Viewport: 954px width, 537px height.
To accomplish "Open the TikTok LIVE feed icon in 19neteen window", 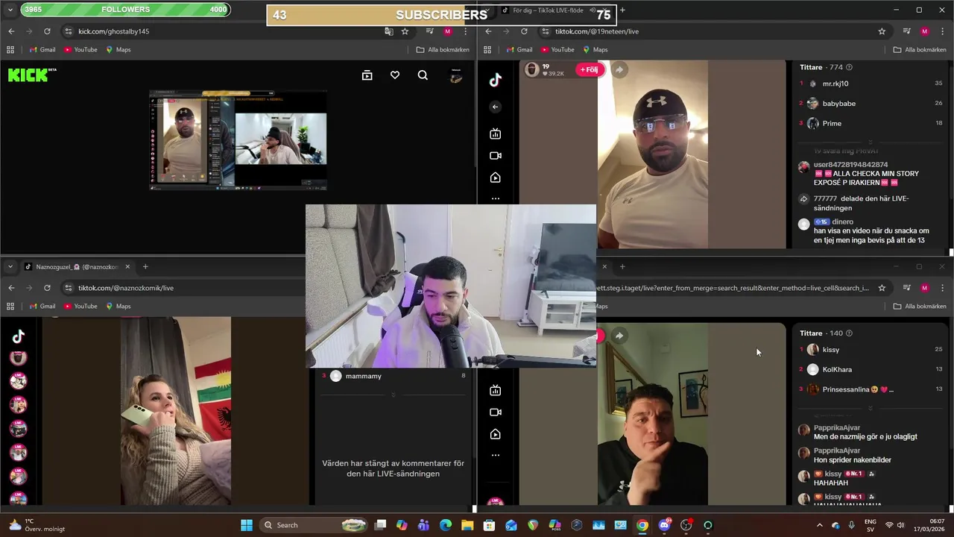I will pos(496,134).
